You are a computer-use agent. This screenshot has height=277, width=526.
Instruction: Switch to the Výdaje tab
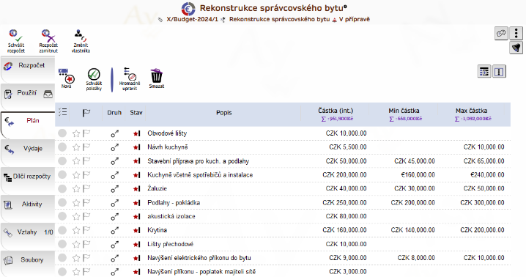[x=28, y=149]
